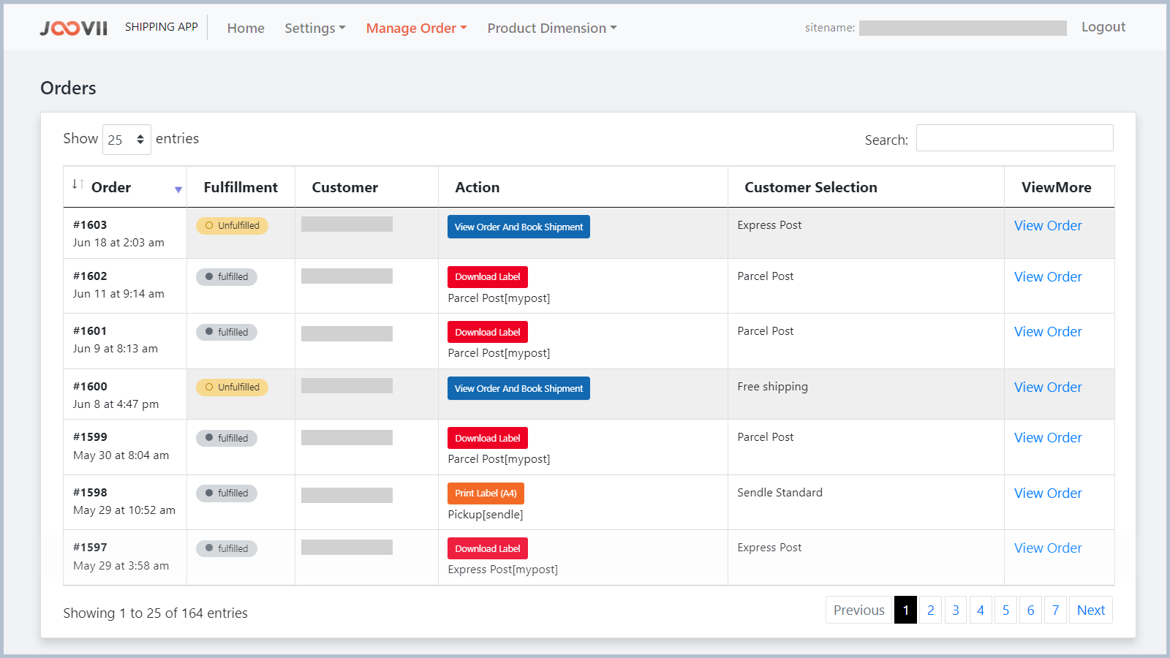1170x658 pixels.
Task: Click the filter arrow in the Order header
Action: 178,189
